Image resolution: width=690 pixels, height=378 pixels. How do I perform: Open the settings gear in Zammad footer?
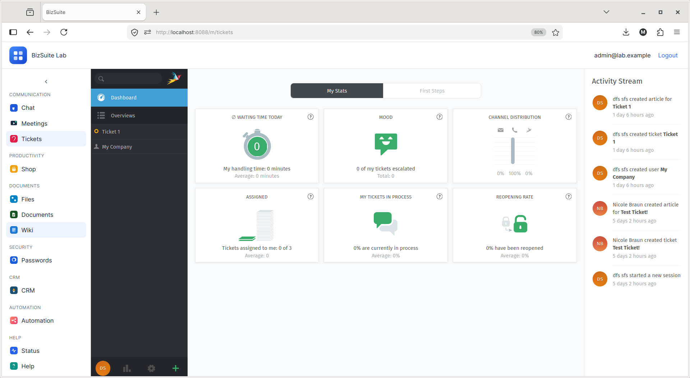[x=151, y=368]
